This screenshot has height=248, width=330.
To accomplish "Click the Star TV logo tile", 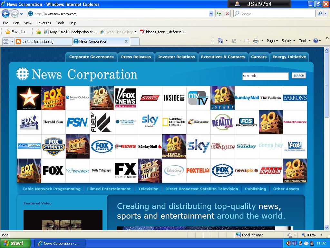I will coord(29,98).
